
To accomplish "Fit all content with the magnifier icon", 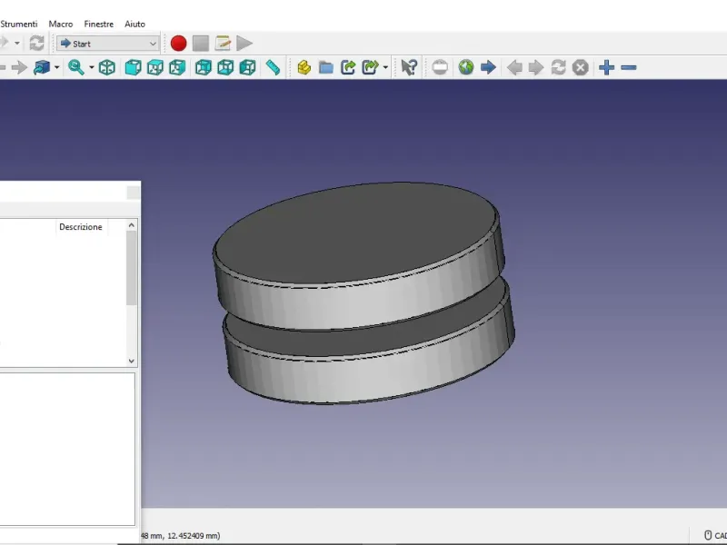I will (76, 67).
